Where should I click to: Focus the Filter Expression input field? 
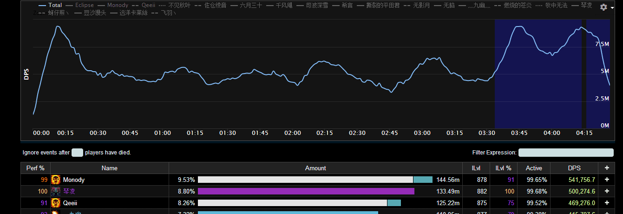(565, 153)
